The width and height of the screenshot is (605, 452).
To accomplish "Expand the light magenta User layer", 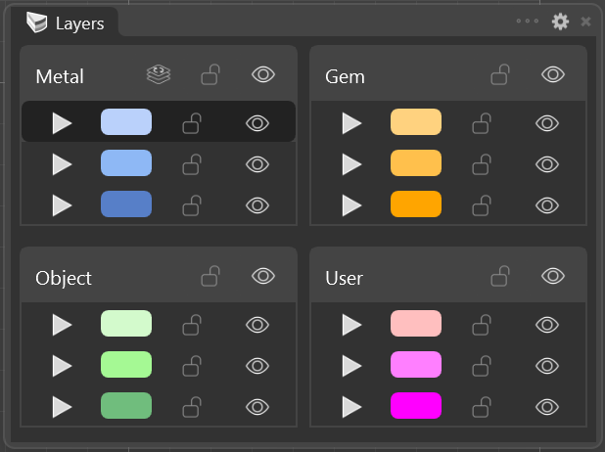I will (351, 366).
